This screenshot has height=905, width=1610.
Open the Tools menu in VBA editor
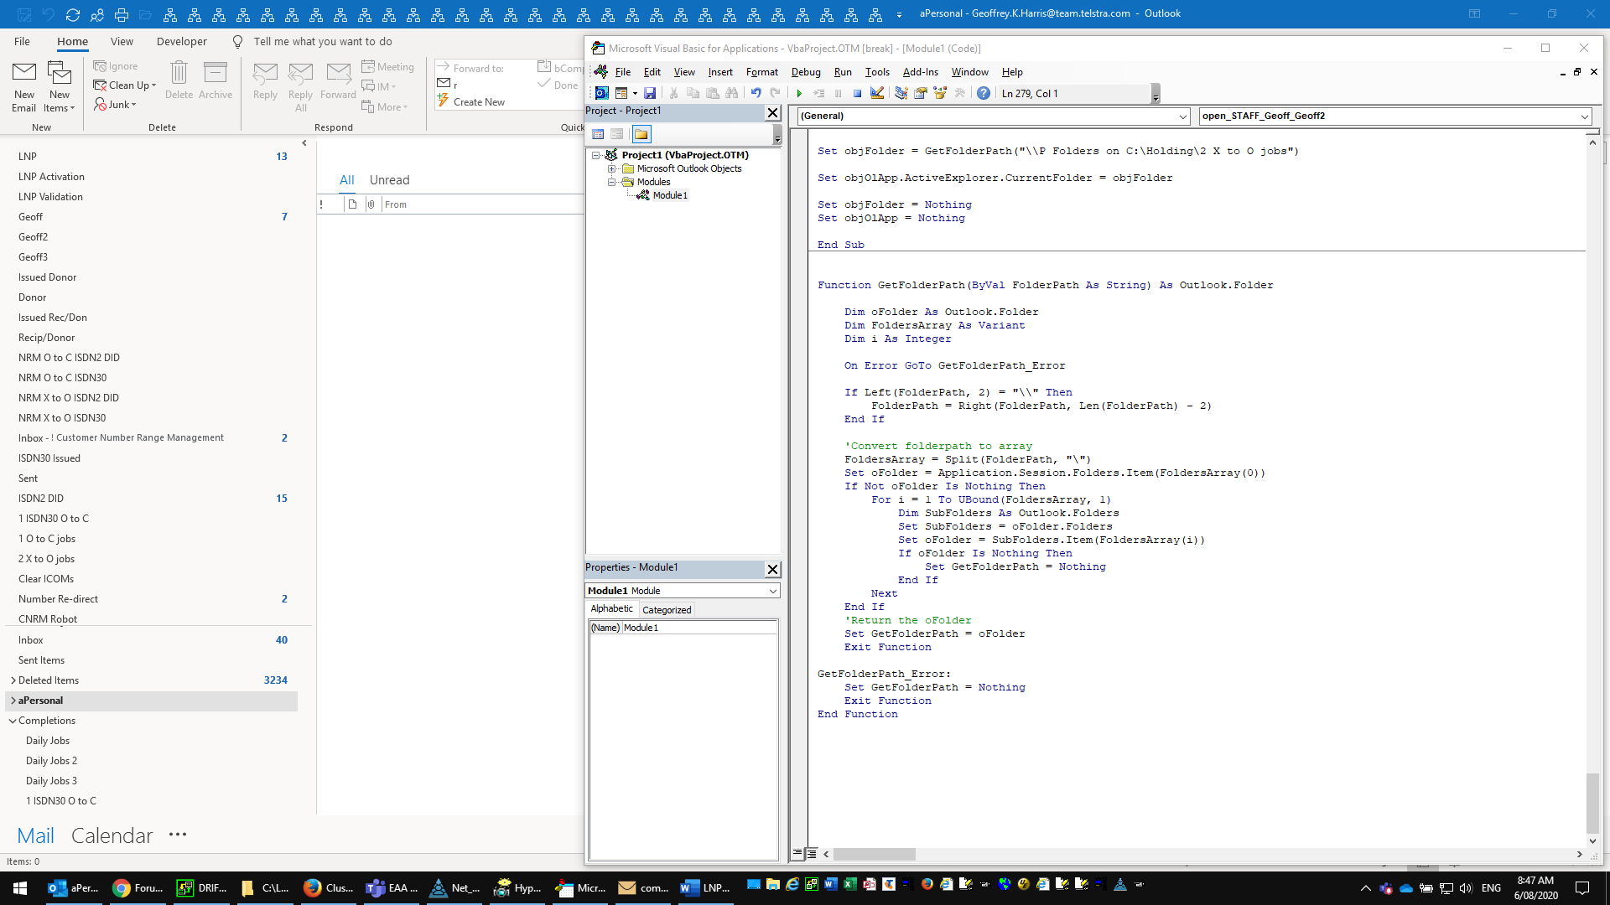[877, 72]
